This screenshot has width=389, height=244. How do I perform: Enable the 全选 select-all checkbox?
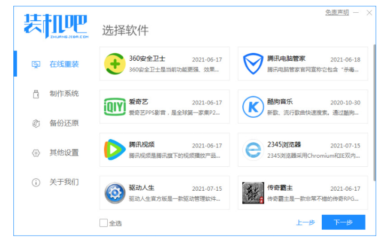[104, 223]
